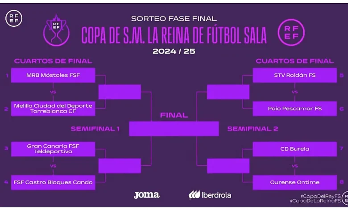The width and height of the screenshot is (348, 210).
Task: Click the Ourense Ontime team box
Action: coord(294,182)
